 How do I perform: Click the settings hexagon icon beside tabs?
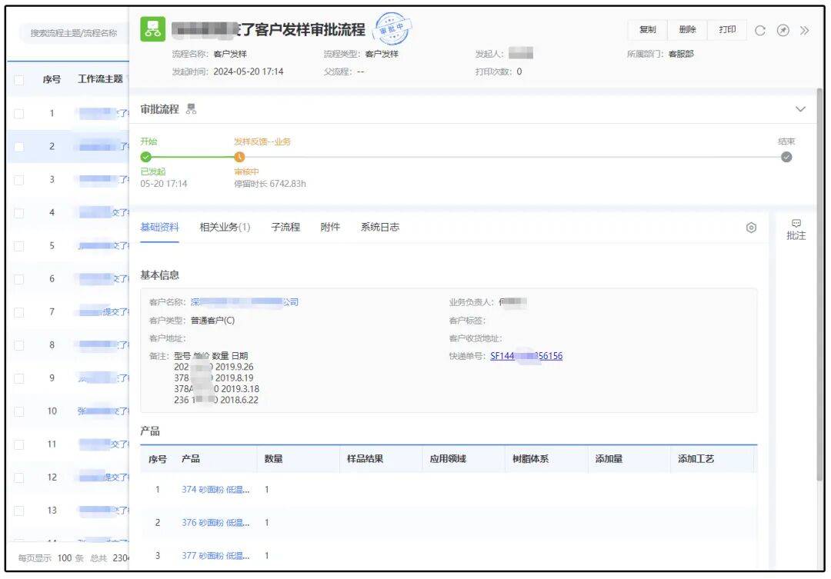(x=751, y=228)
